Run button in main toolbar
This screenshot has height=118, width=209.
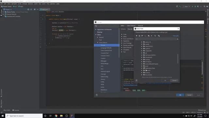(192, 7)
